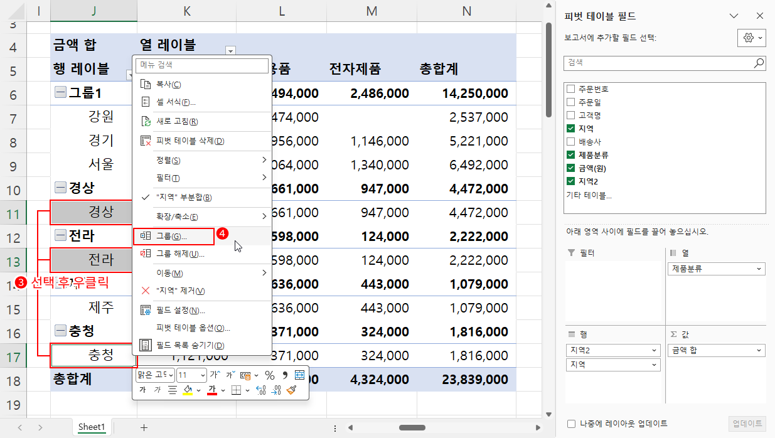Apply the Percent Style icon

[x=270, y=375]
